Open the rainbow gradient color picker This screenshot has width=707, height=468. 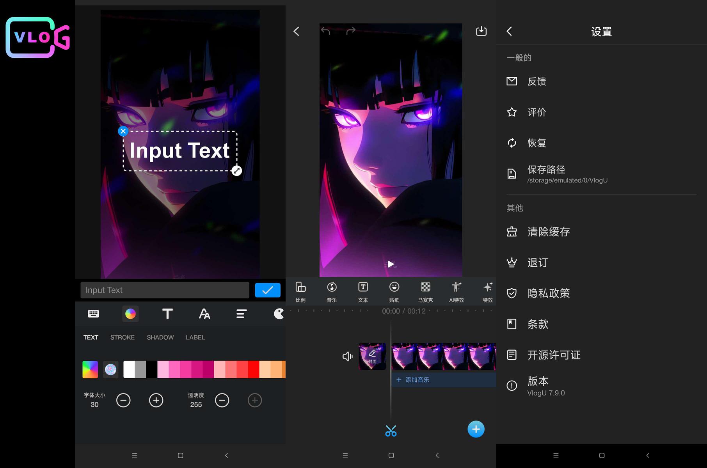pyautogui.click(x=90, y=369)
